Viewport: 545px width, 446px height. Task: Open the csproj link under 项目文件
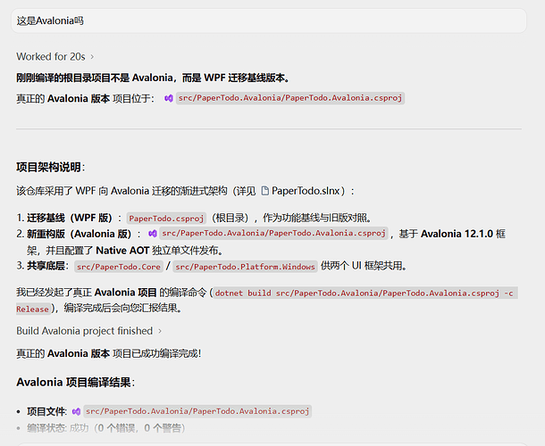click(x=197, y=411)
